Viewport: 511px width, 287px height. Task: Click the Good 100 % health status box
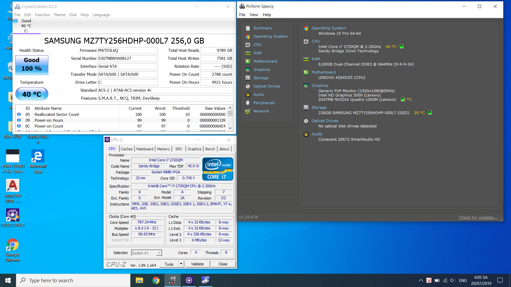[x=32, y=65]
